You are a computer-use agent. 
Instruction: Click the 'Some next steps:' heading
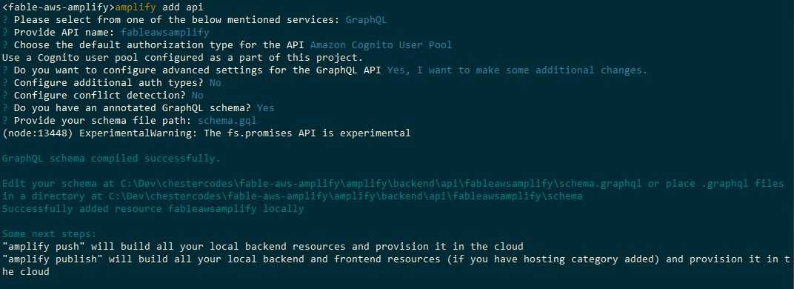click(x=49, y=234)
